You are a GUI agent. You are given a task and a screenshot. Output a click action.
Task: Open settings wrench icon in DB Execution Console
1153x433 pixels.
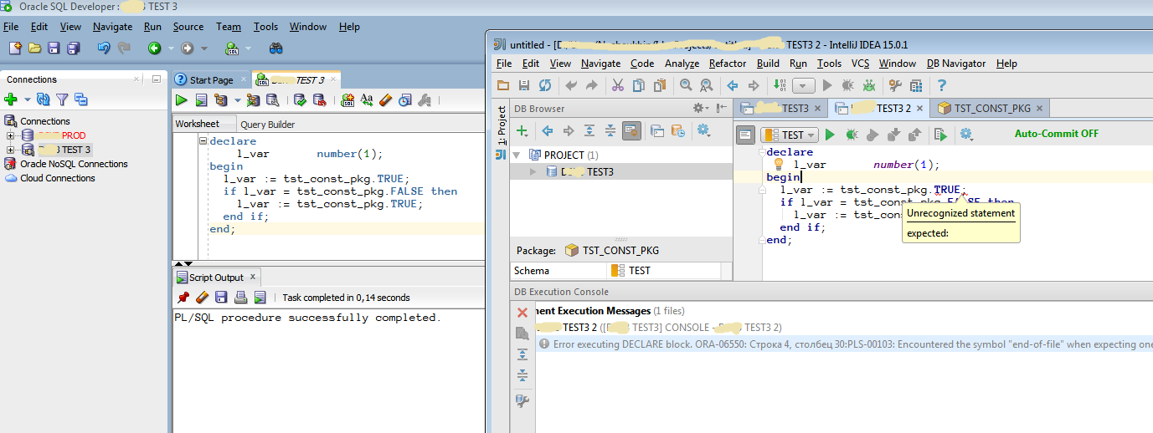click(x=522, y=402)
